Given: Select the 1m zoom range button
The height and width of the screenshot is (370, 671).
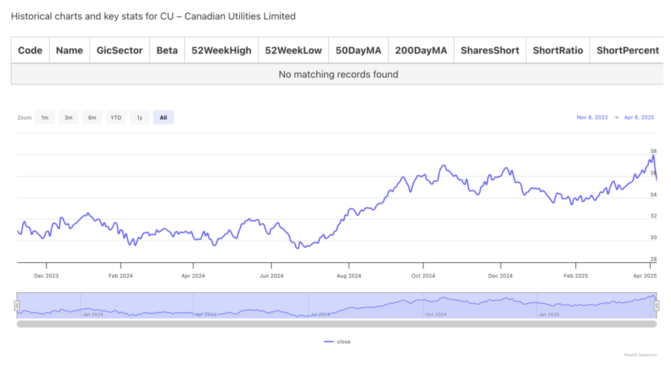Looking at the screenshot, I should point(45,118).
